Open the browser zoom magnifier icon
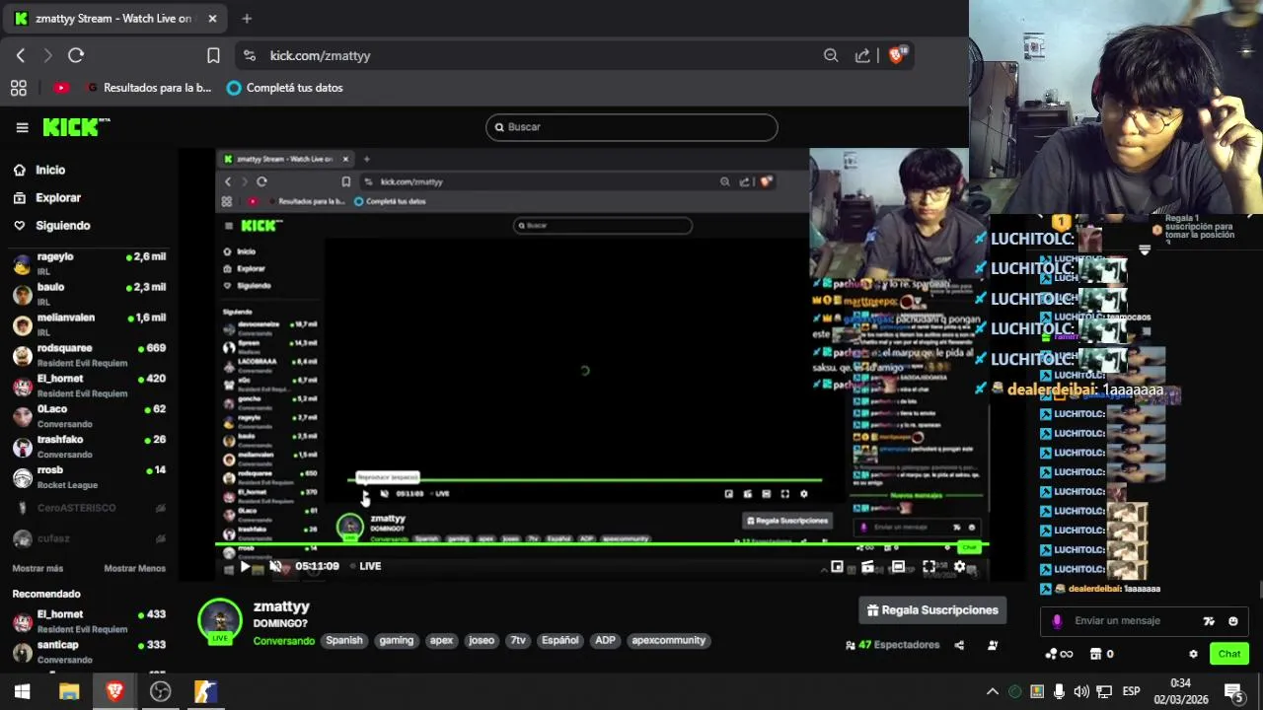1263x710 pixels. pos(831,55)
